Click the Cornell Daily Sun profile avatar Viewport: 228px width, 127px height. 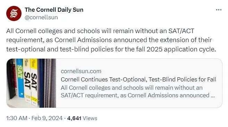(14, 13)
